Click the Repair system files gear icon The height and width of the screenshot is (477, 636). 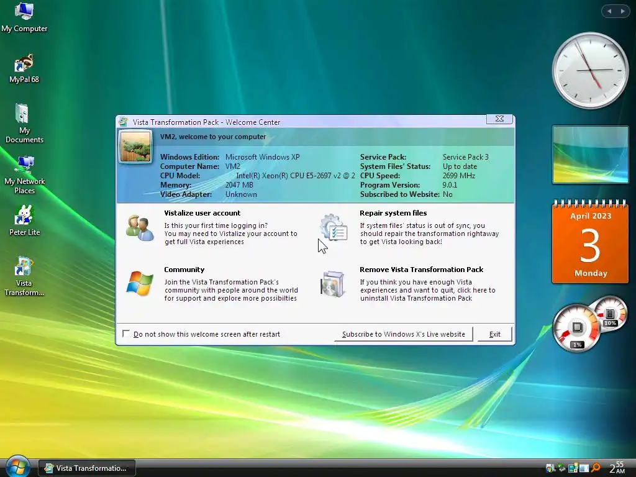pyautogui.click(x=334, y=227)
